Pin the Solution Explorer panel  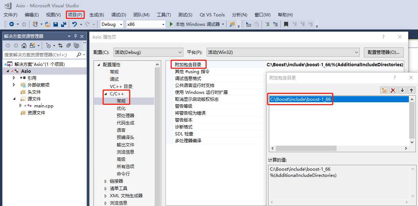click(x=75, y=36)
